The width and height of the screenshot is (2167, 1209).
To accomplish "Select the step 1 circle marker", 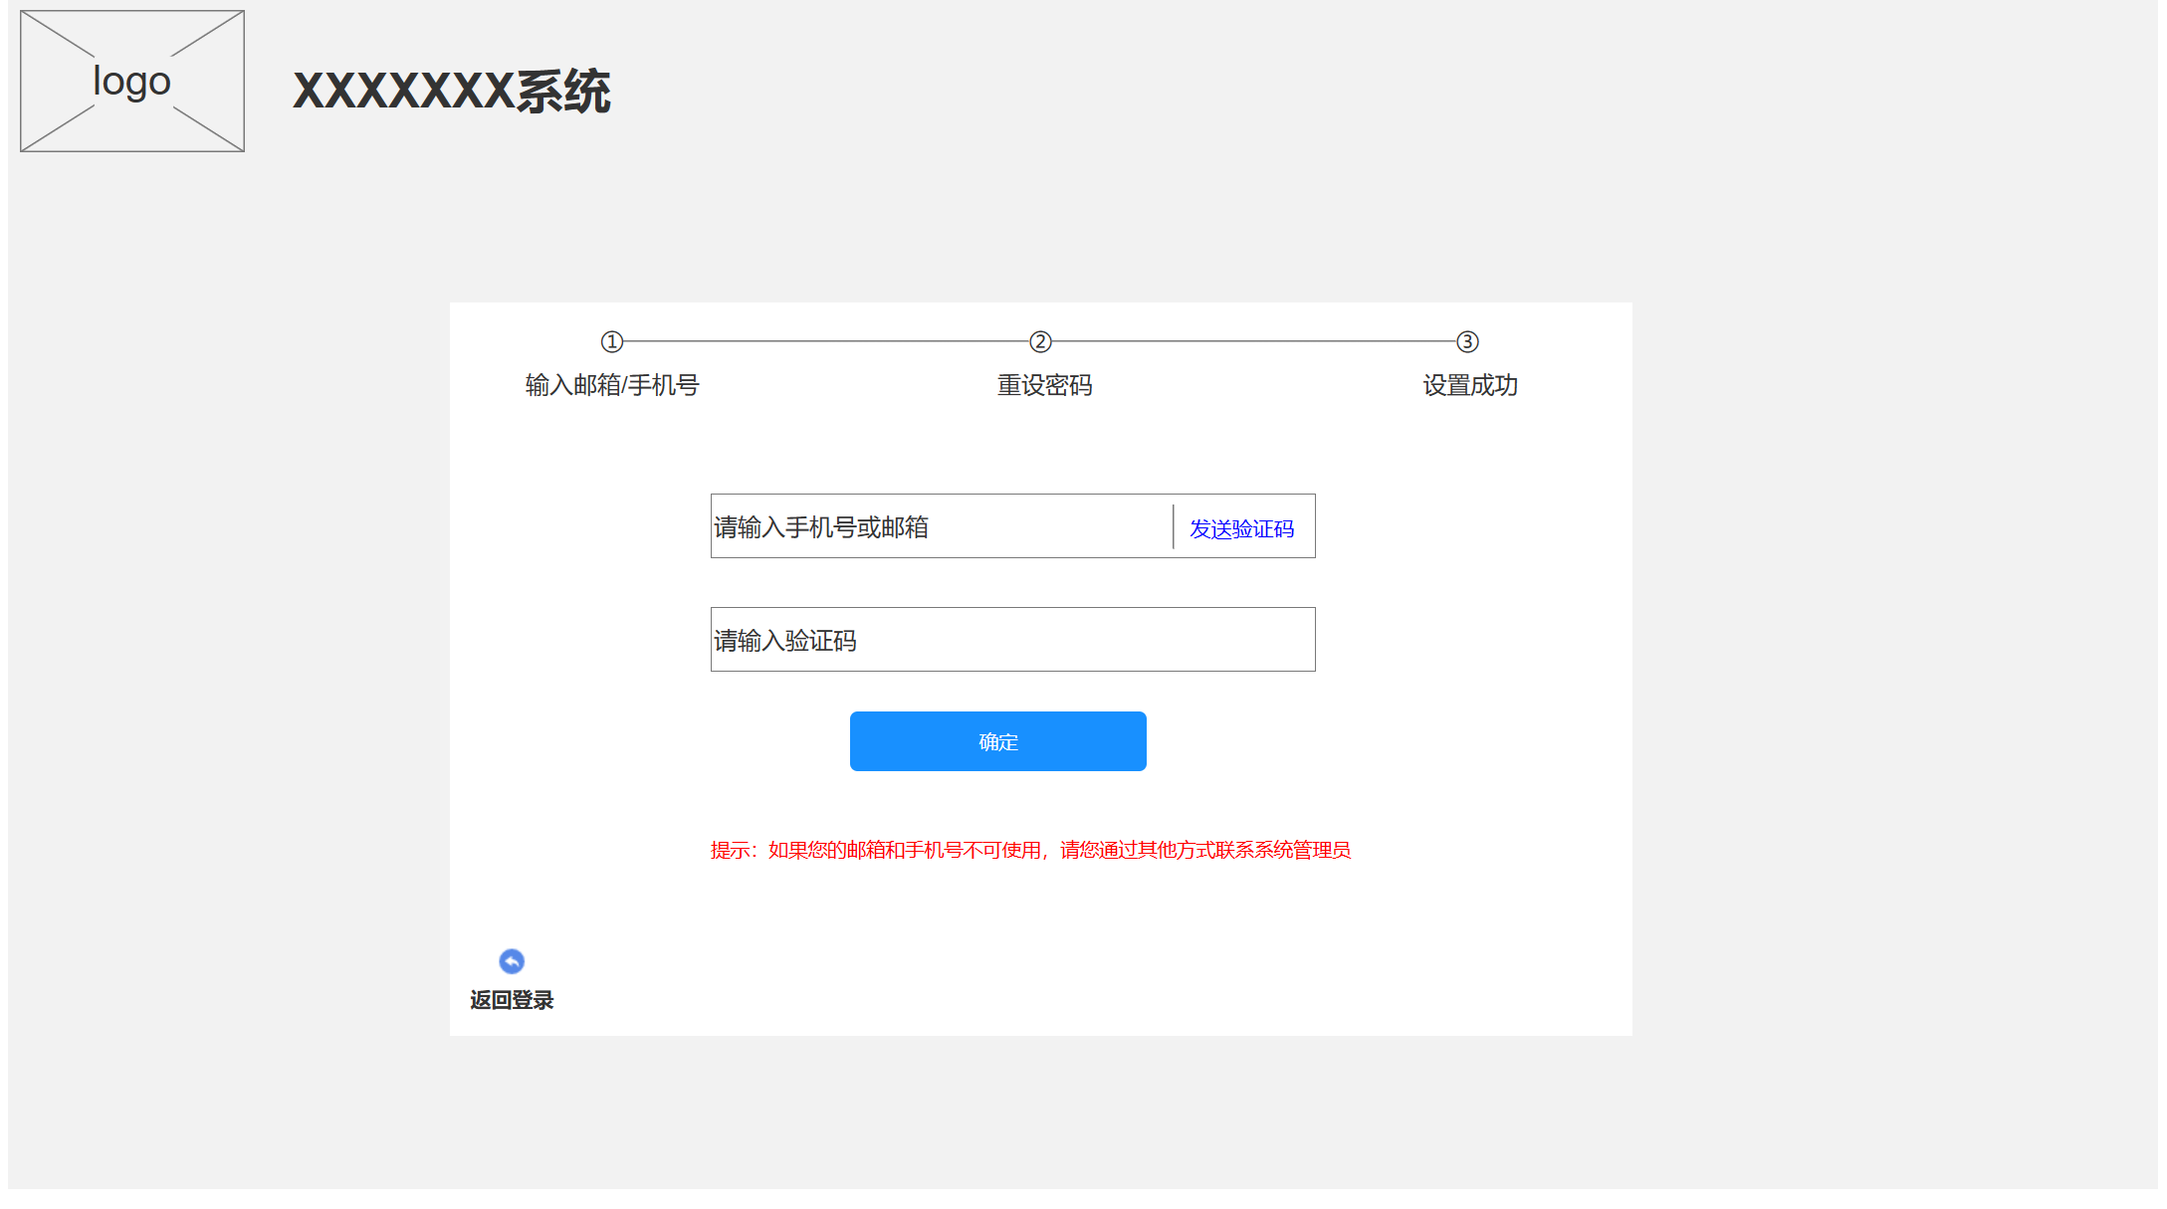I will 612,342.
